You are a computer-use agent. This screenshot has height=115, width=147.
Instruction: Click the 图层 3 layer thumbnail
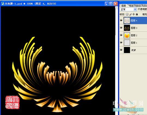pyautogui.click(x=127, y=28)
